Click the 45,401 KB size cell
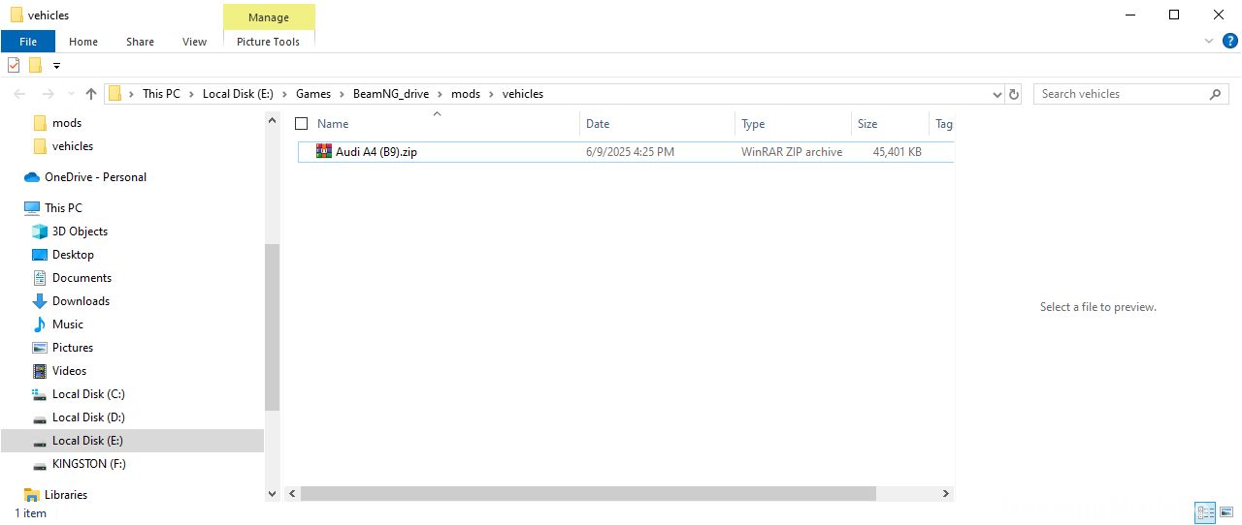This screenshot has height=525, width=1242. [x=898, y=152]
